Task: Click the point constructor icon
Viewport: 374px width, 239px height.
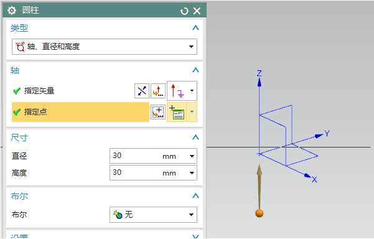Action: point(177,112)
